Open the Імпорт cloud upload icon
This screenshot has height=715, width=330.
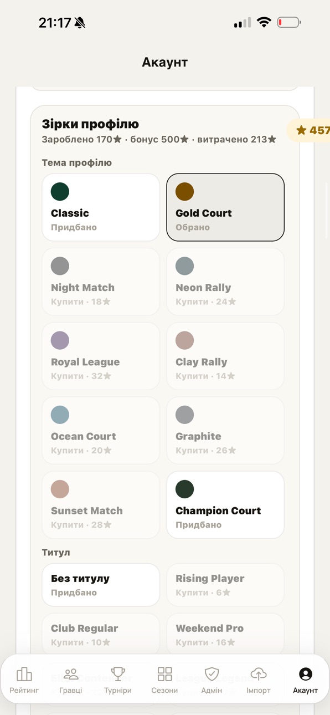(259, 674)
